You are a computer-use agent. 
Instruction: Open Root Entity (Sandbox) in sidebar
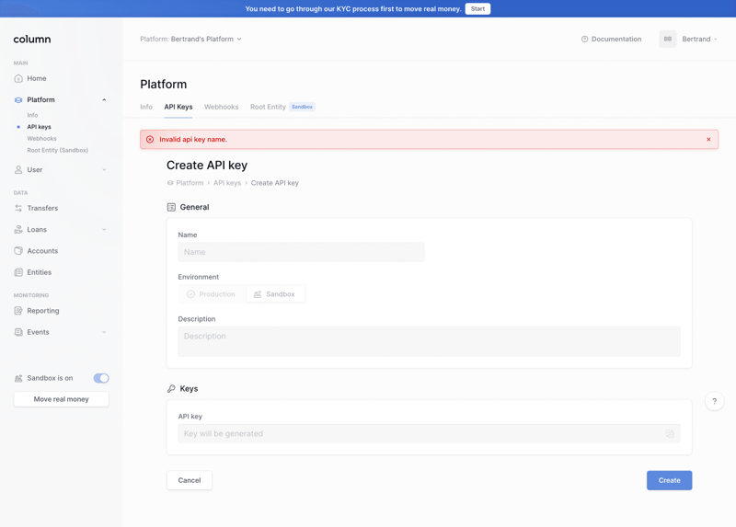click(57, 150)
